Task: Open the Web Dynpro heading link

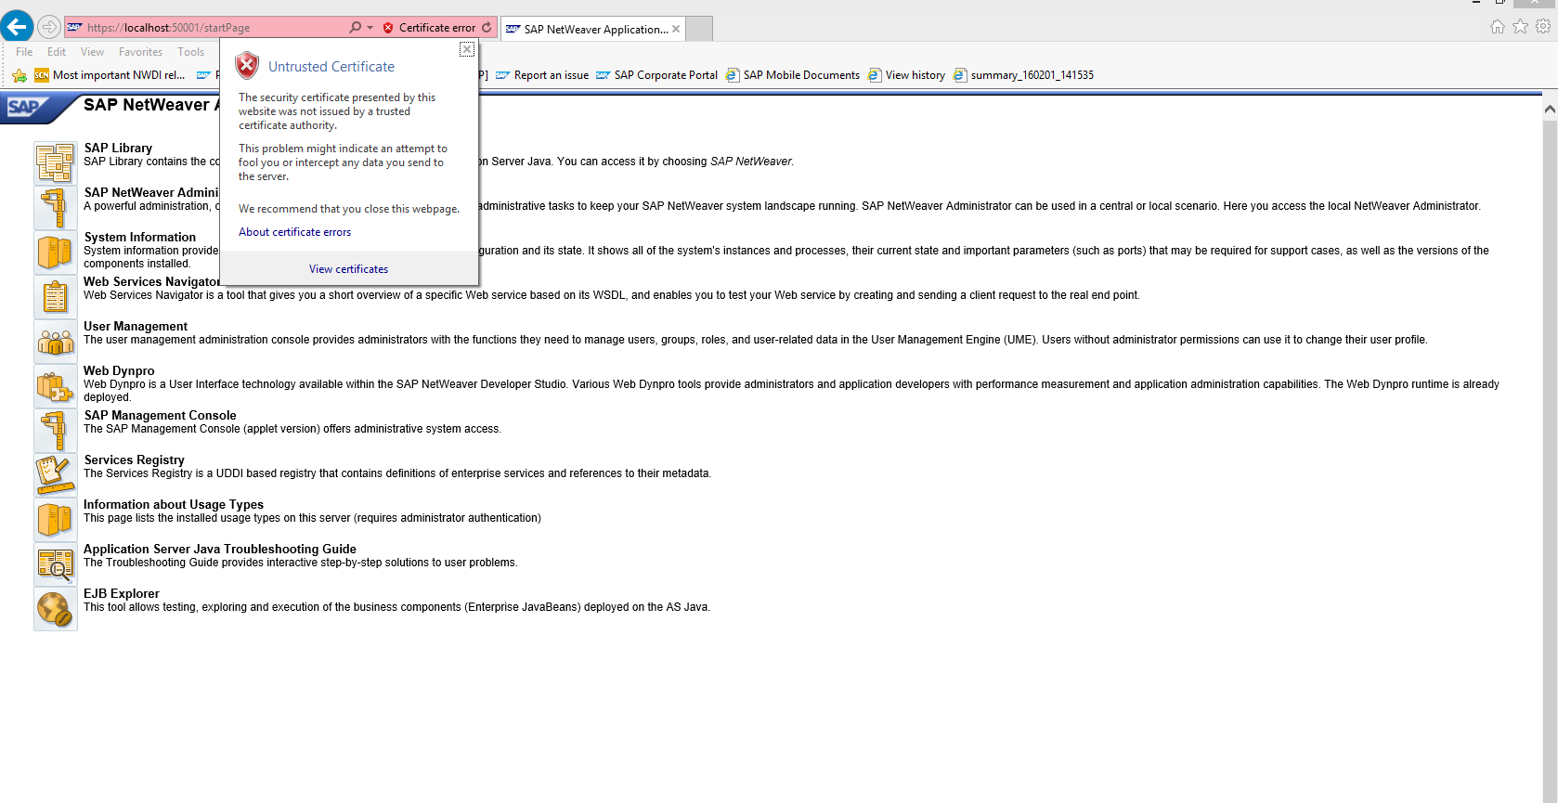Action: (119, 370)
